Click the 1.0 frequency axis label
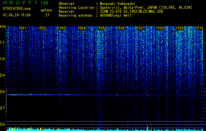206x131 pixels. pyautogui.click(x=3, y=59)
